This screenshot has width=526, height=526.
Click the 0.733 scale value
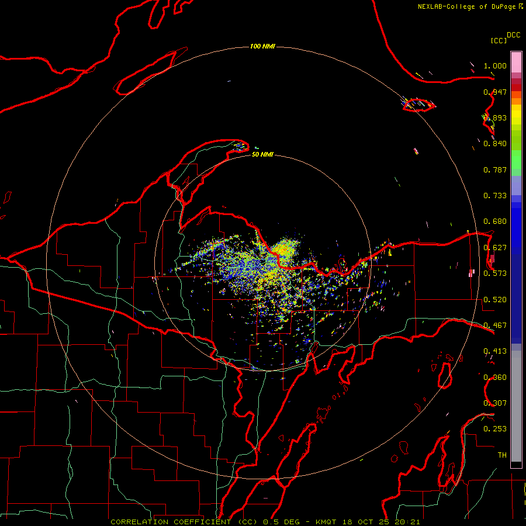pos(495,196)
